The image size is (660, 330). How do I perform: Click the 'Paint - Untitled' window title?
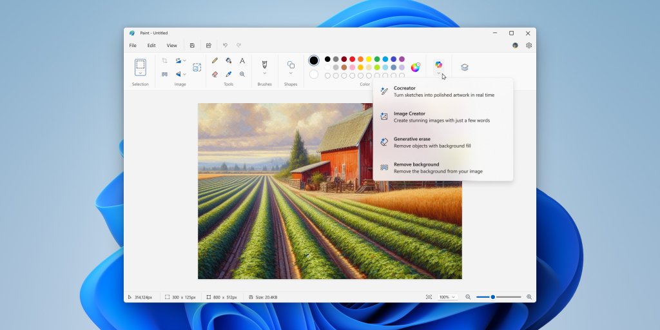[x=153, y=33]
